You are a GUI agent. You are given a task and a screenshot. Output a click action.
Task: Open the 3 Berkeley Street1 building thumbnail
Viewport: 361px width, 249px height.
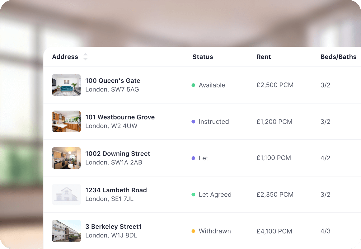(x=66, y=231)
